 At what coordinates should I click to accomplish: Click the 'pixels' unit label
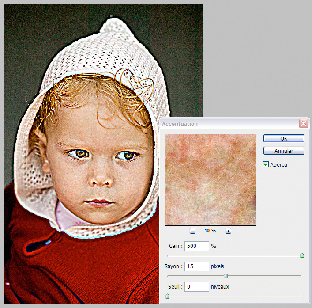pyautogui.click(x=218, y=266)
